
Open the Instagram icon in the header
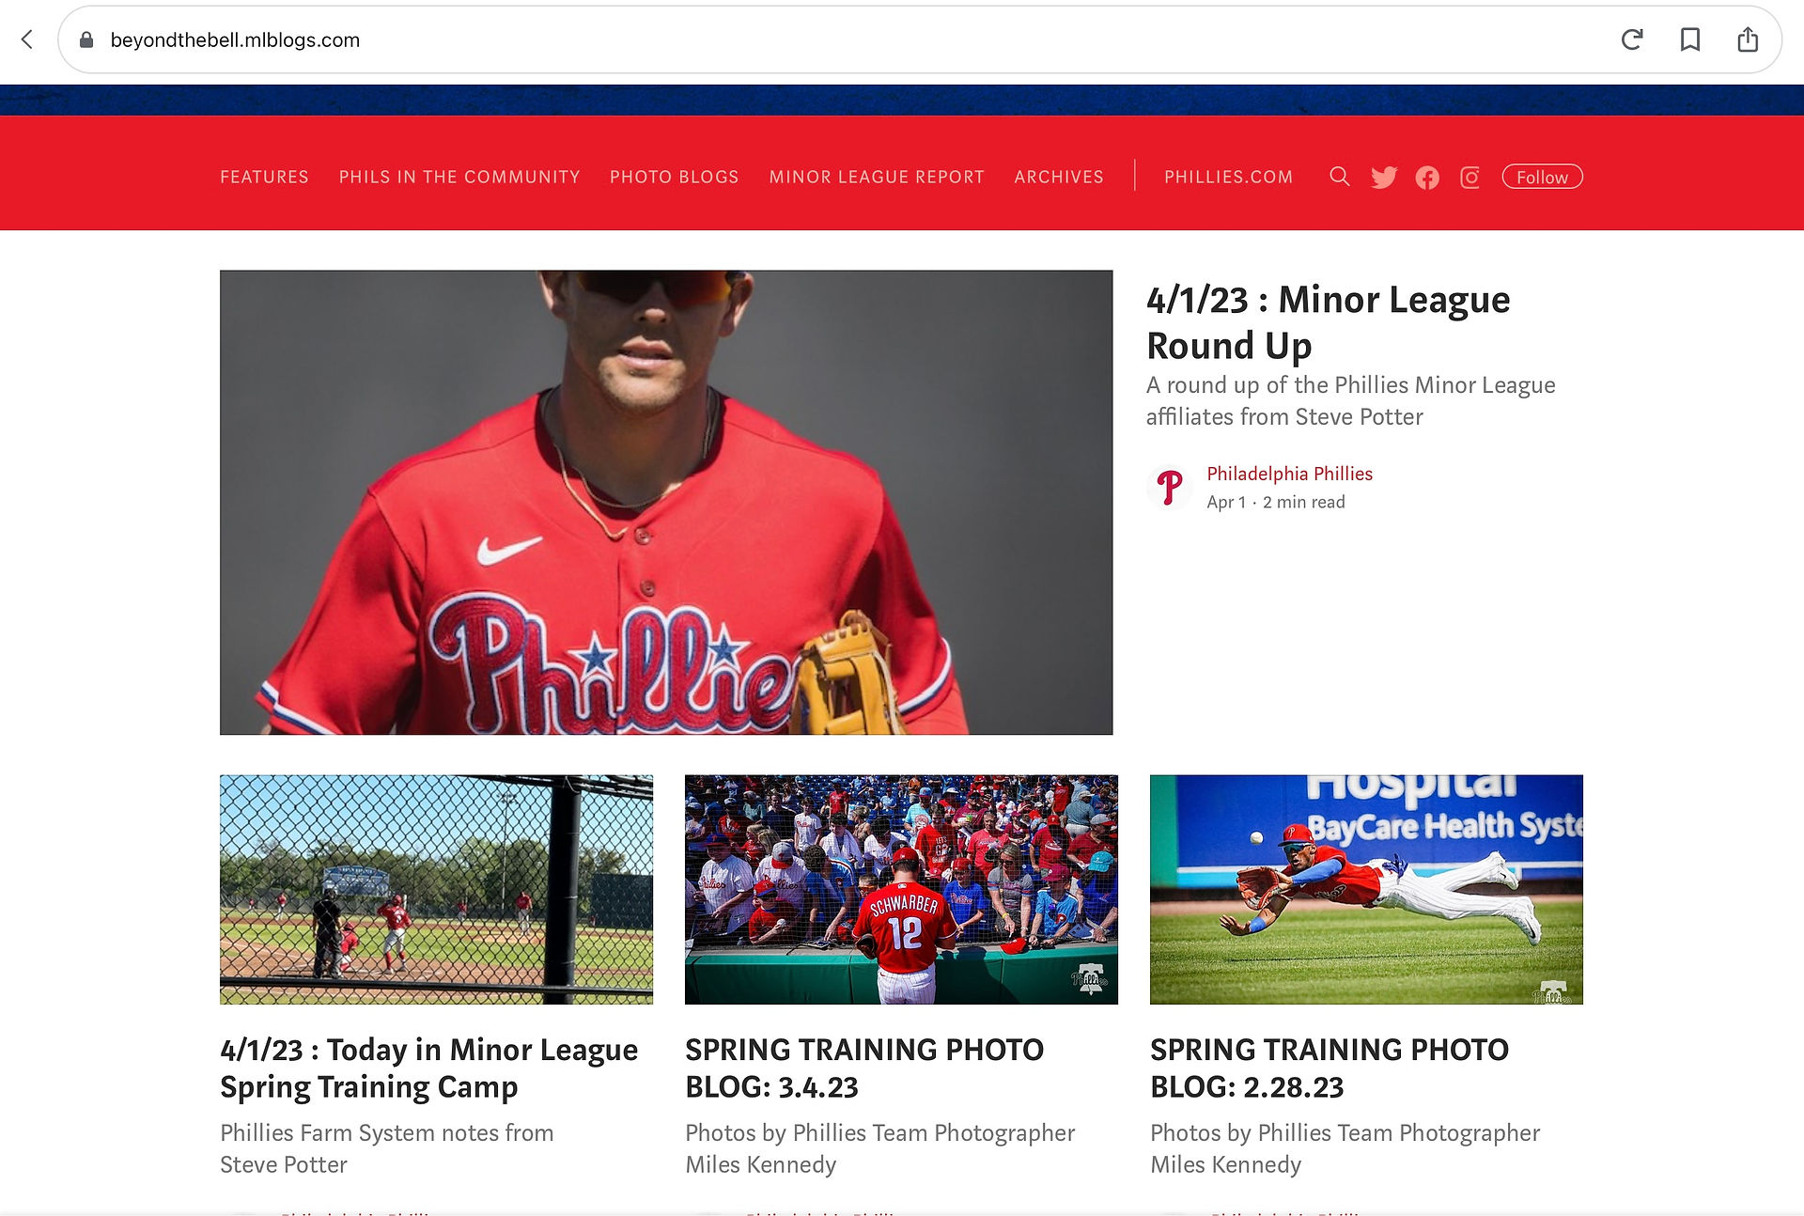coord(1470,177)
